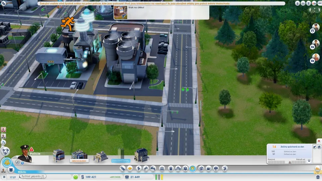
Task: Click the orange running criminal marker
Action: (67, 23)
